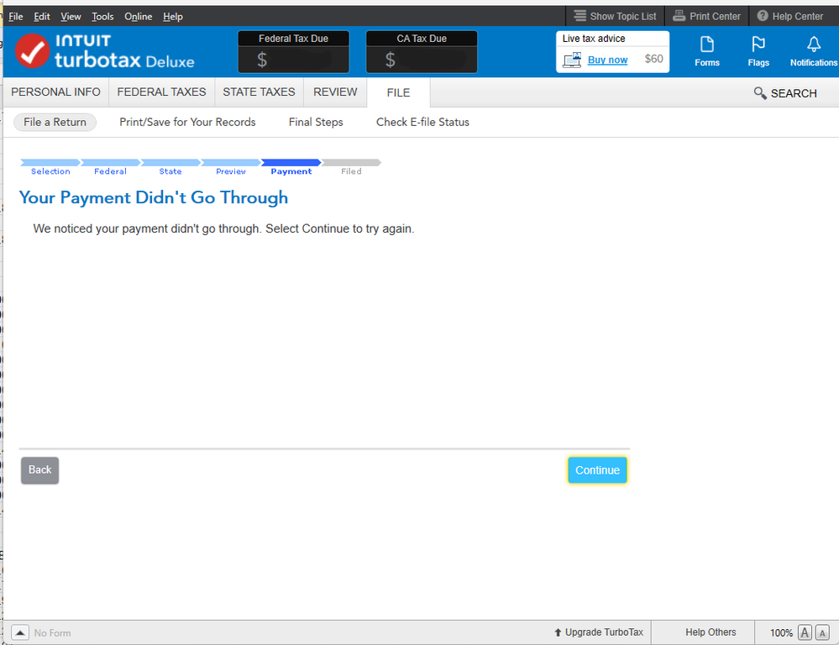Open the Online menu
Screen dimensions: 839x645
coord(139,17)
